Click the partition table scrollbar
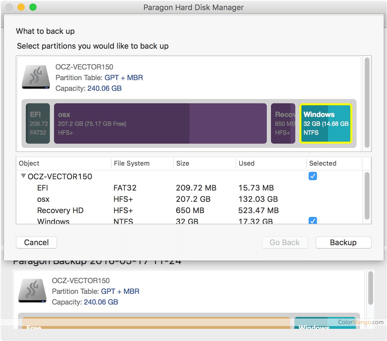Image resolution: width=387 pixels, height=341 pixels. pos(367,196)
